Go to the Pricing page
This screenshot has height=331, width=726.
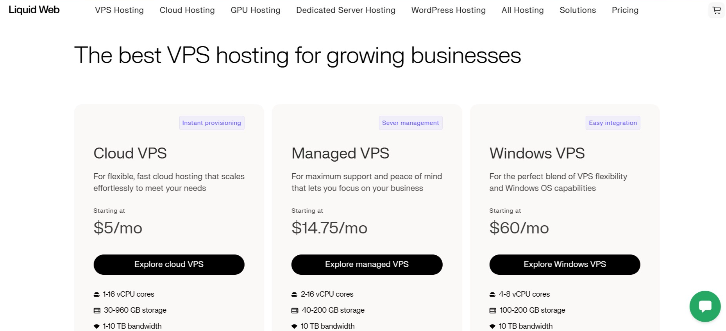pyautogui.click(x=625, y=10)
